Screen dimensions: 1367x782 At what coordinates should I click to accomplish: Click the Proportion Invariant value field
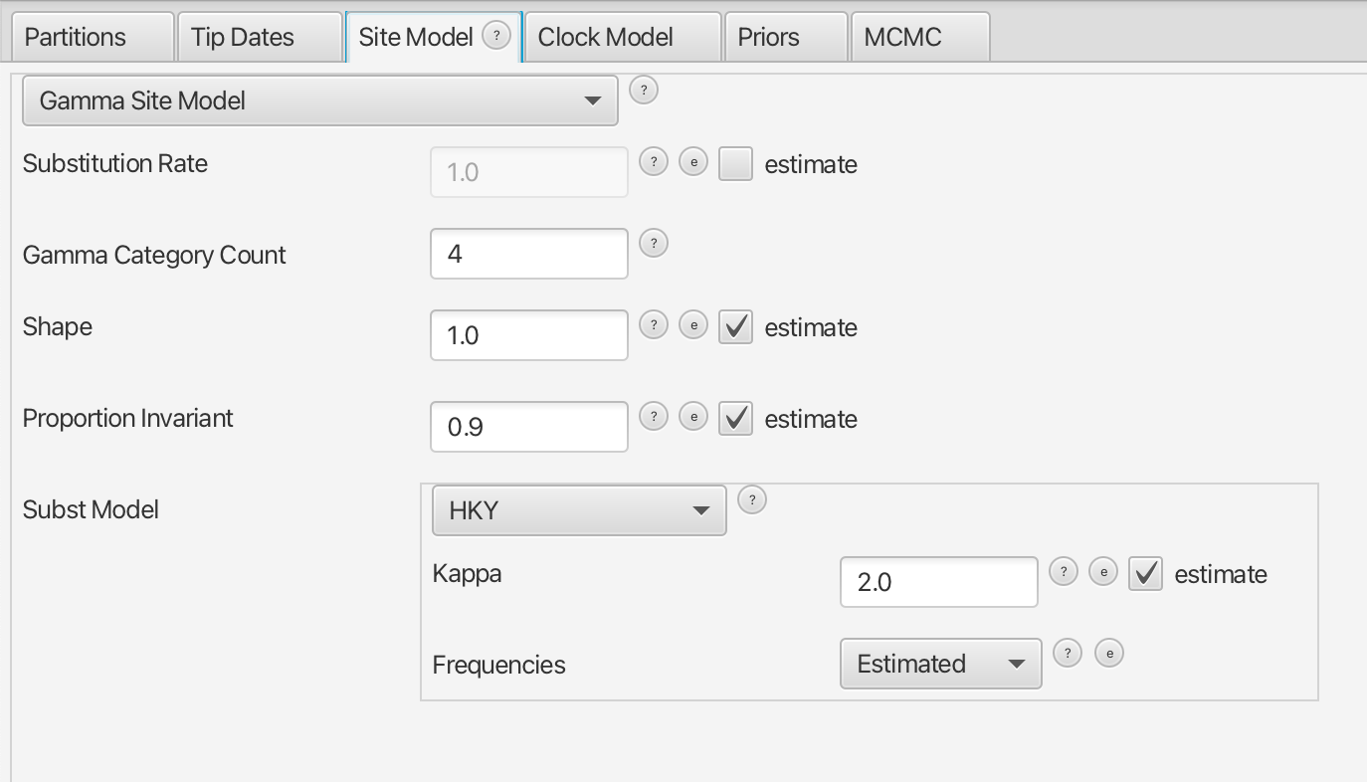tap(529, 427)
